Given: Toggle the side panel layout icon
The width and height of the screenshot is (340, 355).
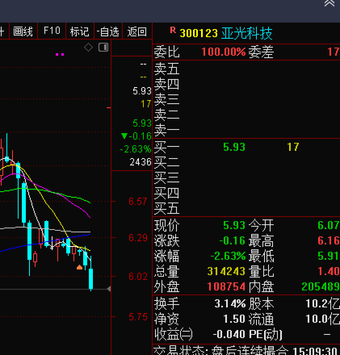Looking at the screenshot, I should pyautogui.click(x=103, y=47).
